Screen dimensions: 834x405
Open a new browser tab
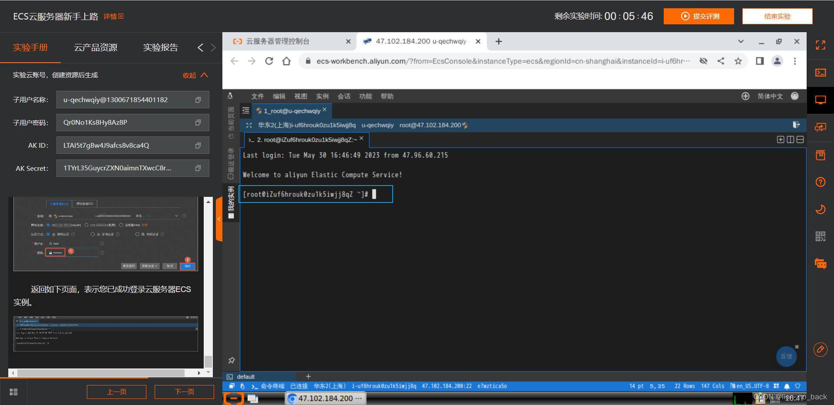(x=499, y=41)
